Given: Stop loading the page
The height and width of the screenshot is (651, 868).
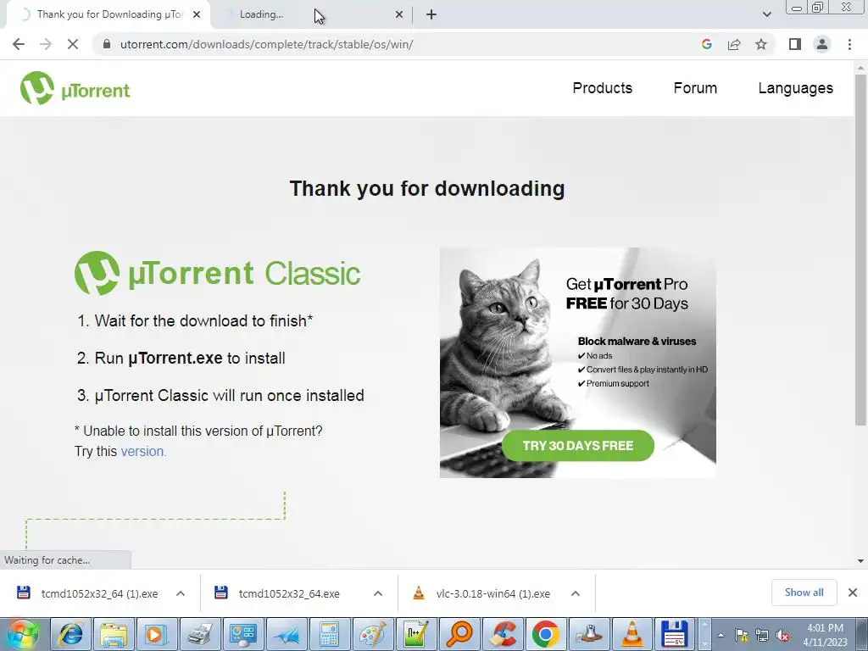Looking at the screenshot, I should click(73, 44).
